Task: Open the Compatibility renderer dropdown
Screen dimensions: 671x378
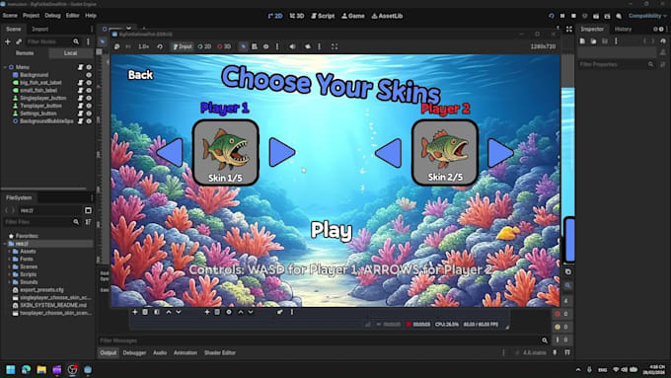Action: pyautogui.click(x=647, y=16)
